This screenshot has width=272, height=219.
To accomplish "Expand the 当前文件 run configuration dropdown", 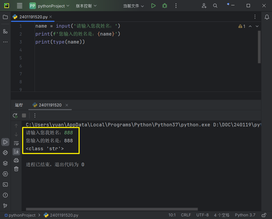I will point(133,6).
